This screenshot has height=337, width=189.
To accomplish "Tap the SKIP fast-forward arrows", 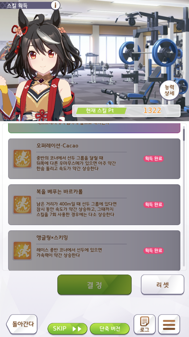I will click(x=77, y=329).
